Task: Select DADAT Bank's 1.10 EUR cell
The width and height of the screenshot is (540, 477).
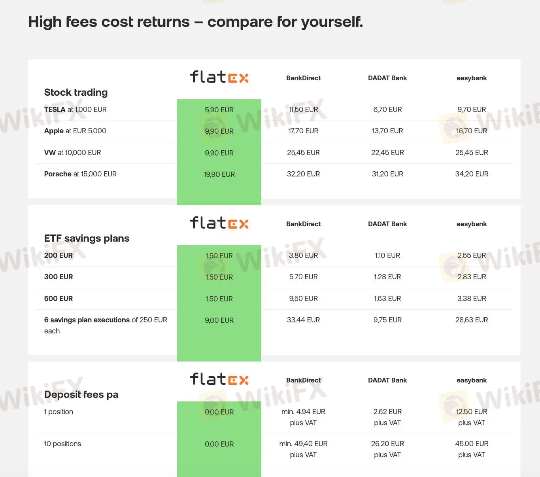Action: click(387, 256)
